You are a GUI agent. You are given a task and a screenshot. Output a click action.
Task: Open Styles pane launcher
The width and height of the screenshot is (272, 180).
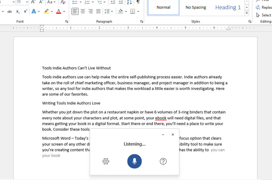coord(250,21)
